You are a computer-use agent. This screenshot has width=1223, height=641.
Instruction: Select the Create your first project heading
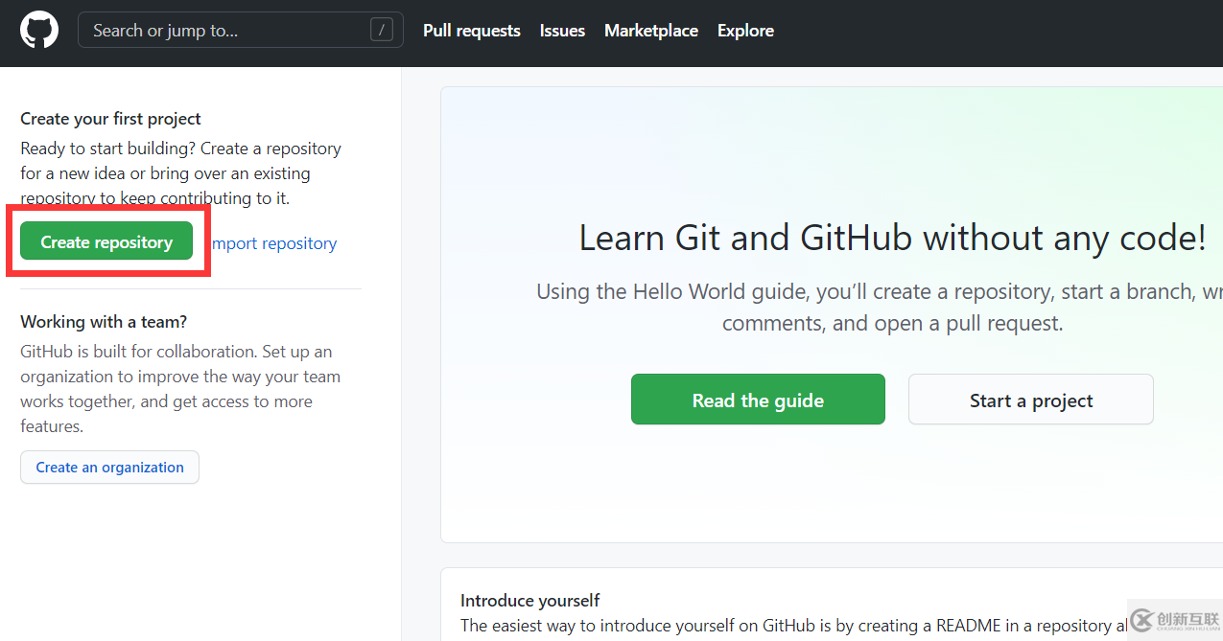[x=110, y=119]
